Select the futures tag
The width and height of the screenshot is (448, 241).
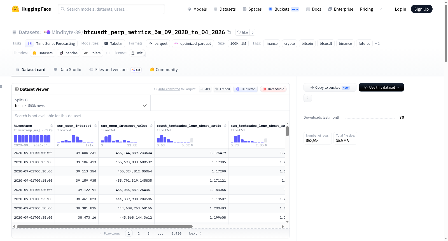(364, 43)
